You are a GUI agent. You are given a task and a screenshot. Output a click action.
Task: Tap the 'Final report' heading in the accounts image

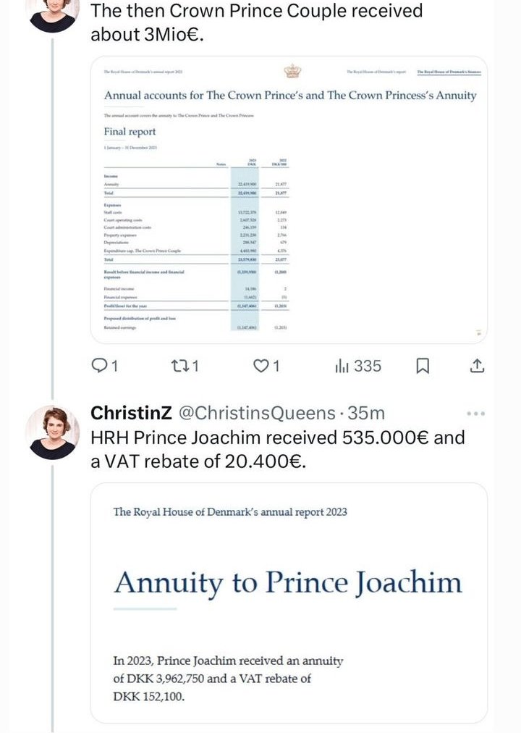click(130, 132)
